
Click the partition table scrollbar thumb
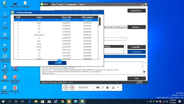[x=100, y=21]
